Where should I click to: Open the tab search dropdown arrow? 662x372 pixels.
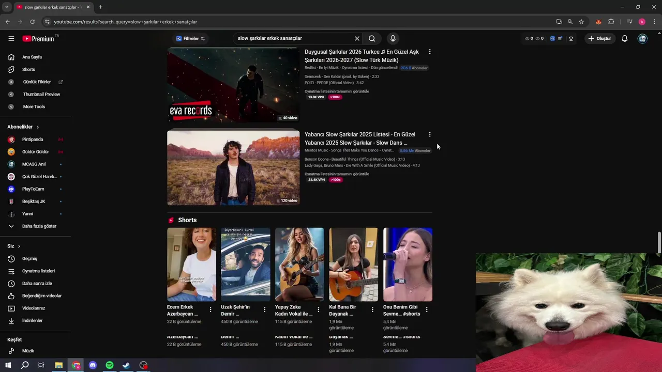[x=7, y=7]
